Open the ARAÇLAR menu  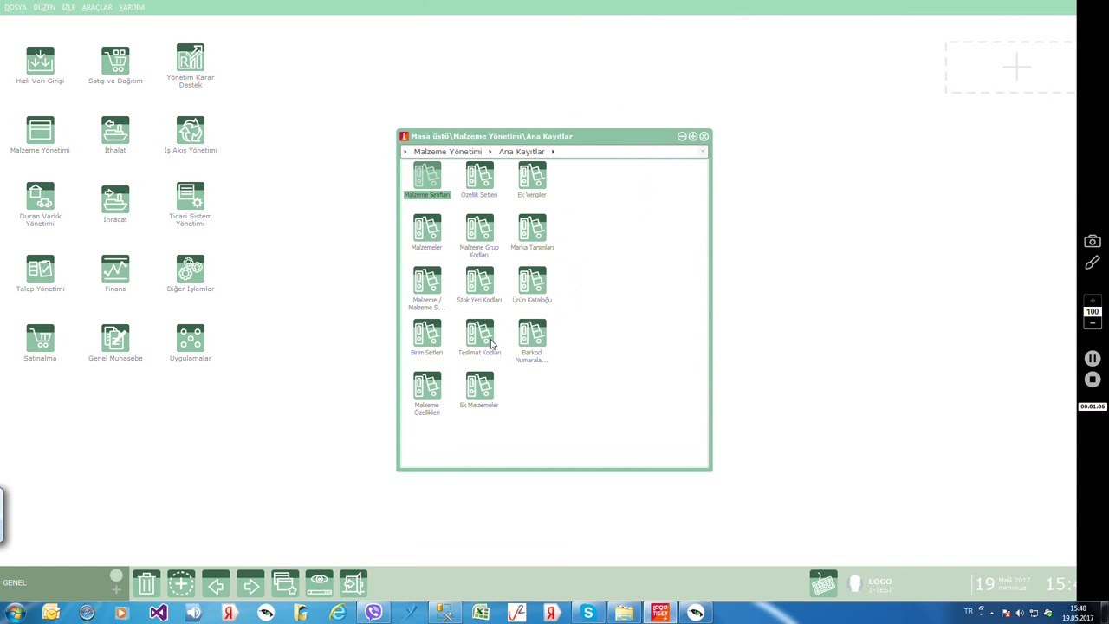[x=97, y=7]
